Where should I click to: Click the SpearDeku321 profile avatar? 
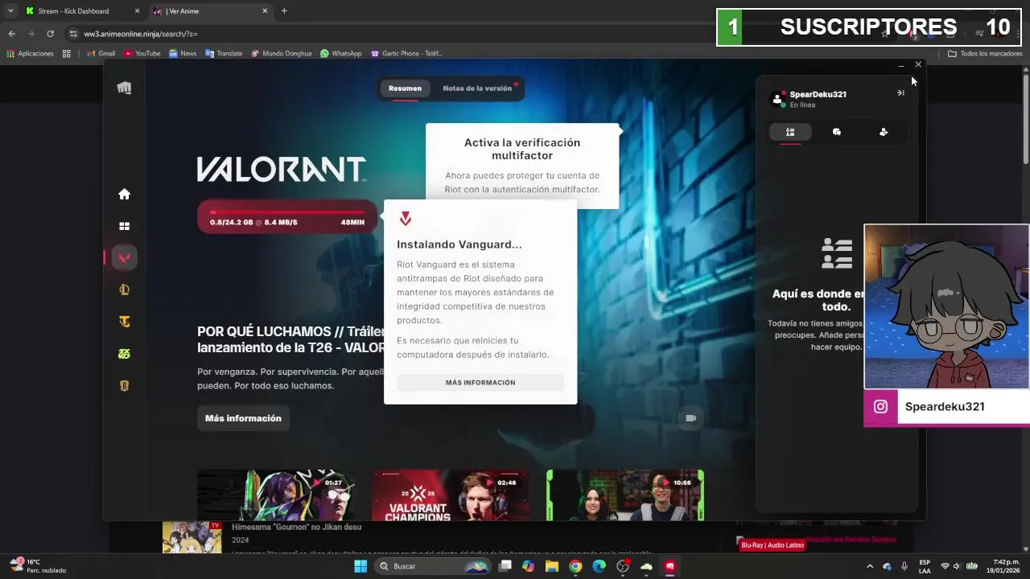point(777,99)
